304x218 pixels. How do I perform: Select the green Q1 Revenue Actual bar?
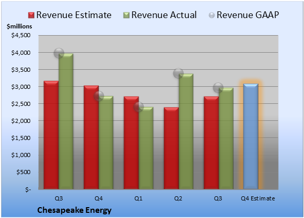coord(146,148)
